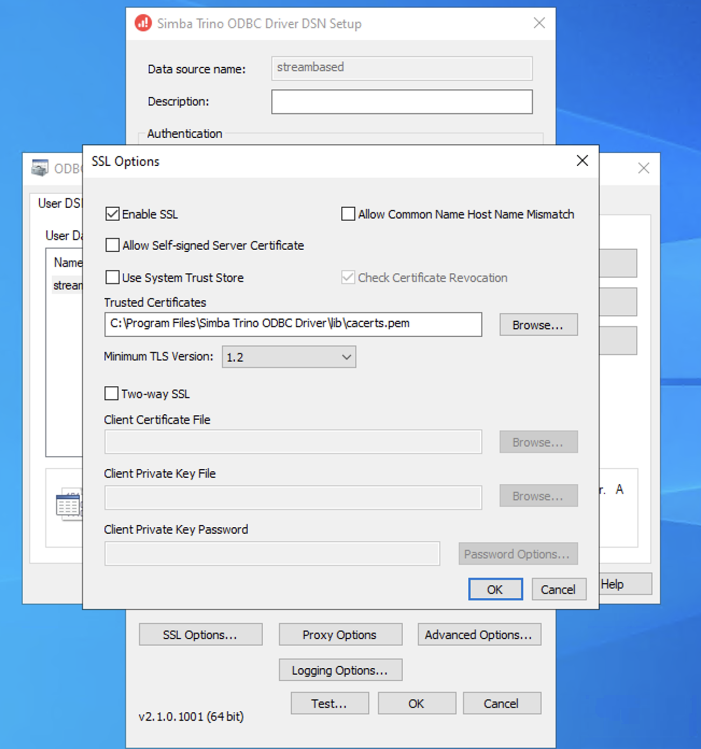
Task: Click the Name column header in ODBC window
Action: point(68,263)
